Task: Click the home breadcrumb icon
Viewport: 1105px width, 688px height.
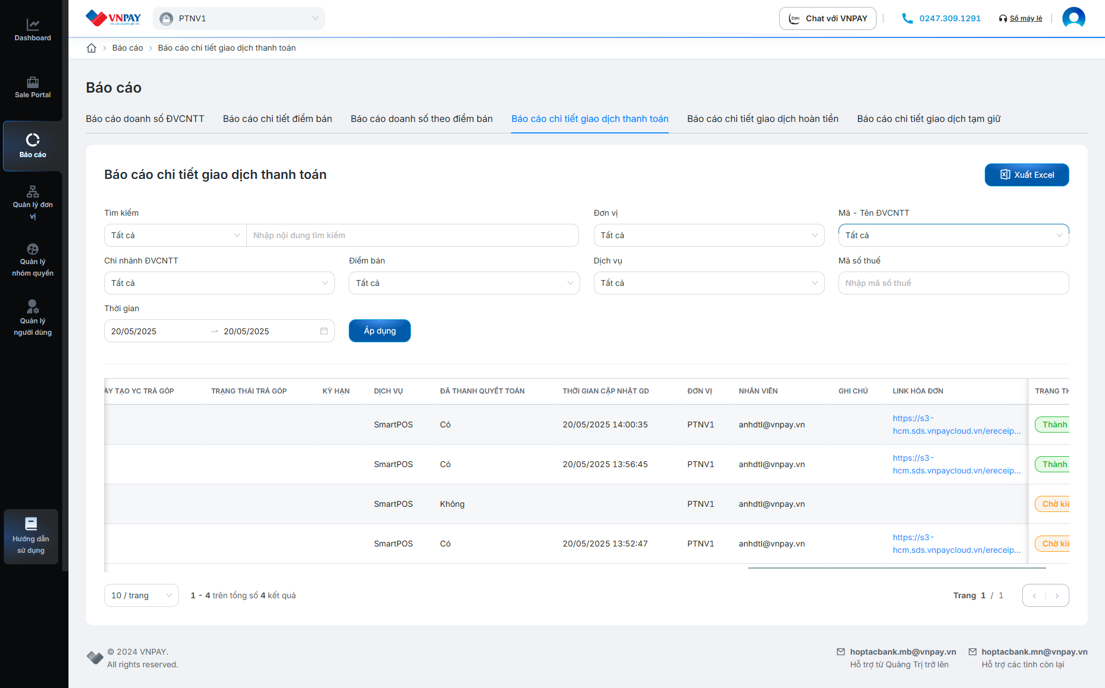Action: point(92,48)
